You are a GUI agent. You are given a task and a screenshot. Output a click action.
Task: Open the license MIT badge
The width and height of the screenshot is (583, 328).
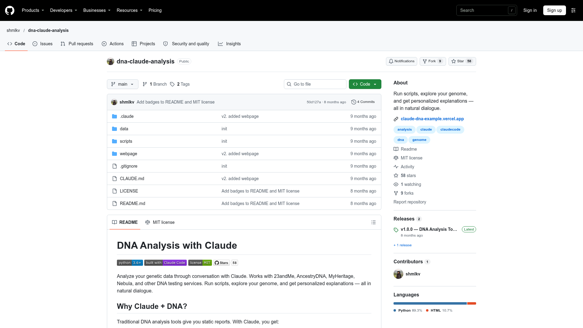coord(200,263)
